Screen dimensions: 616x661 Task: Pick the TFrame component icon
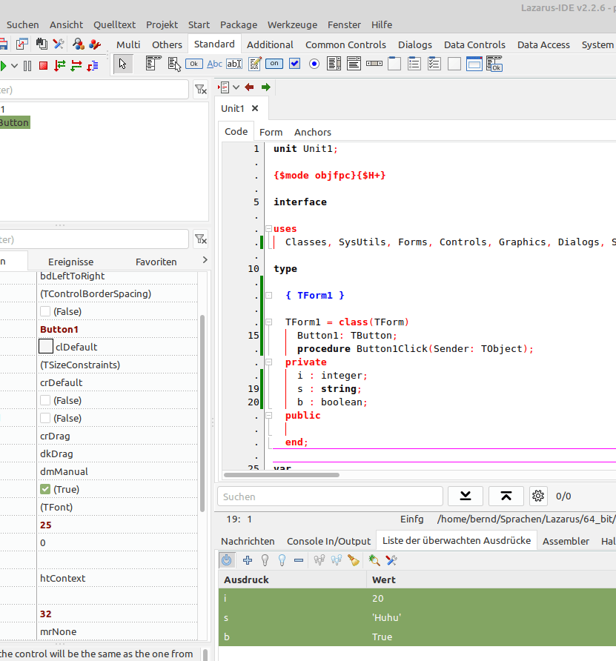[x=474, y=64]
